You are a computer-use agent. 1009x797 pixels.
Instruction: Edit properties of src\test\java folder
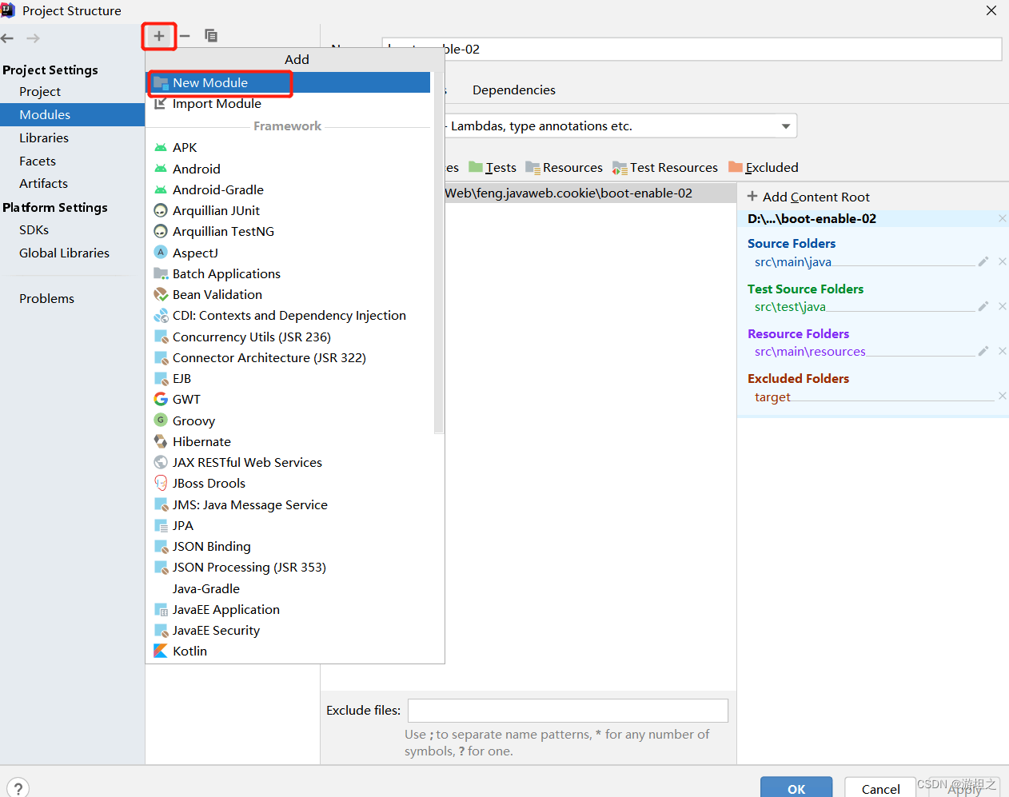tap(983, 306)
